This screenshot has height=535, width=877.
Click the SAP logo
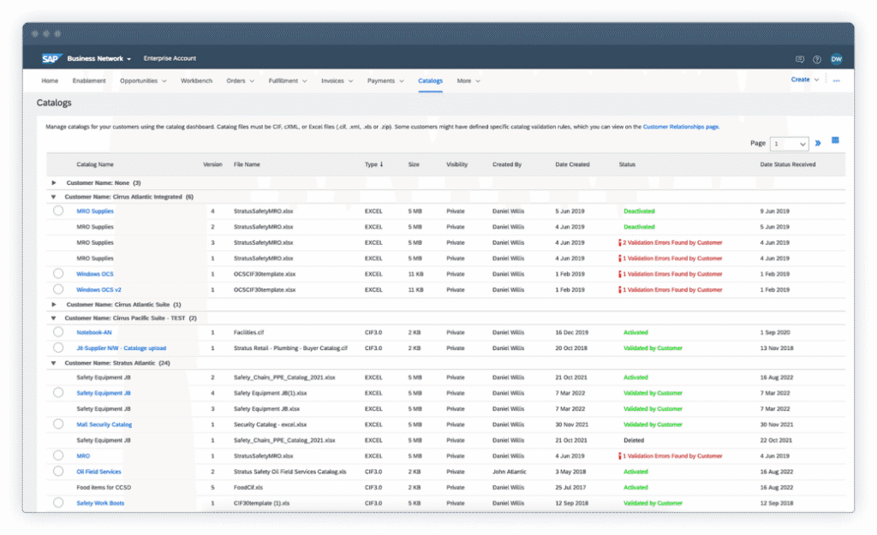50,59
